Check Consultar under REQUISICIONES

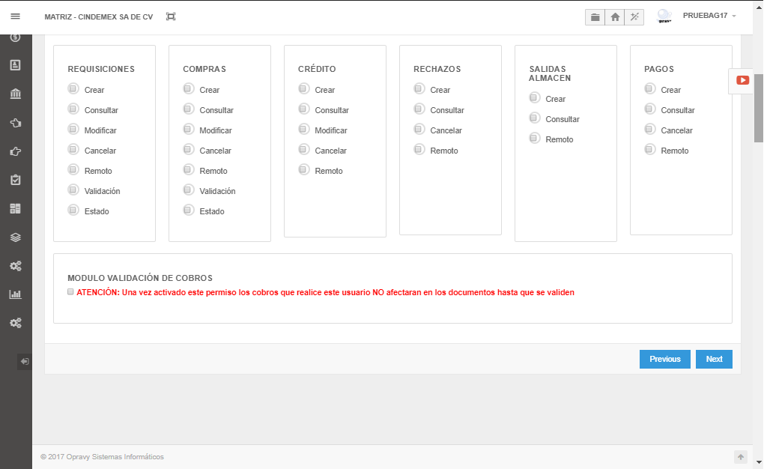tap(73, 109)
